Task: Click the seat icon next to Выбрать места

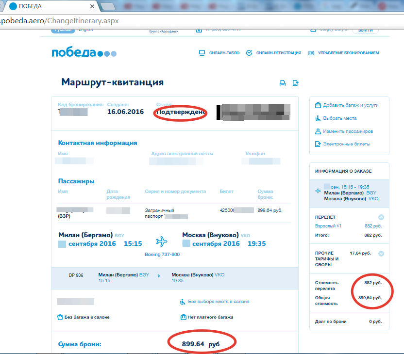Action: [x=318, y=118]
